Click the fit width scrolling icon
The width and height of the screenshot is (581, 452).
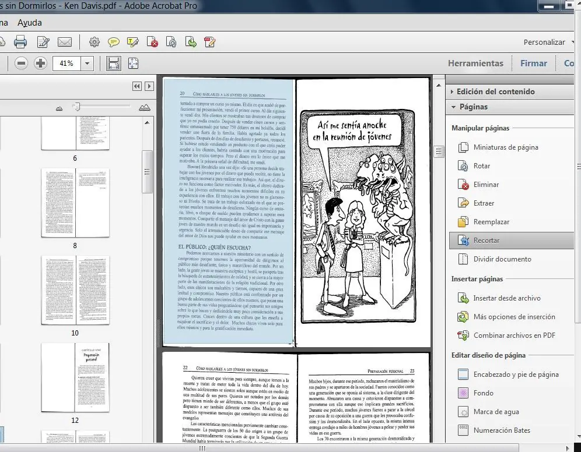(x=114, y=63)
